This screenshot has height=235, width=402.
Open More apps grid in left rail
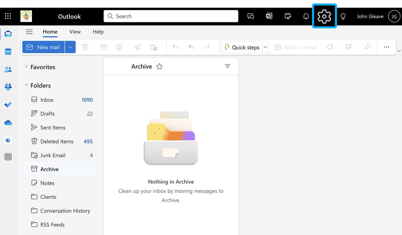(8, 157)
